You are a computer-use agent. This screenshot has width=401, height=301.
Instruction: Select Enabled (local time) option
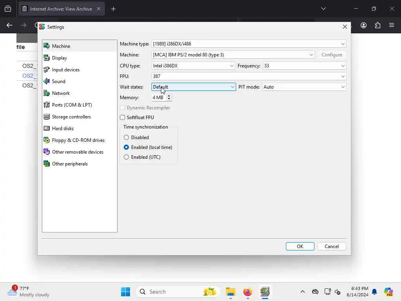click(126, 147)
